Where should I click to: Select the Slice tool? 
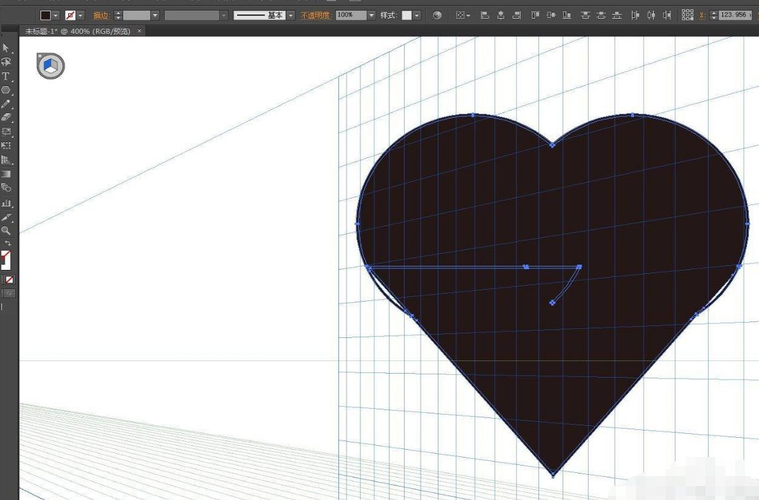(6, 217)
